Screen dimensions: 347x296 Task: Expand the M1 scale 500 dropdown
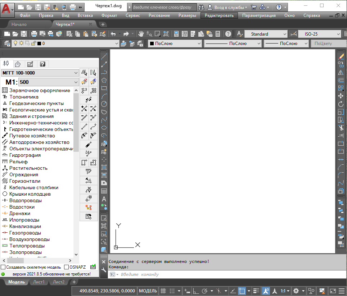pos(48,82)
